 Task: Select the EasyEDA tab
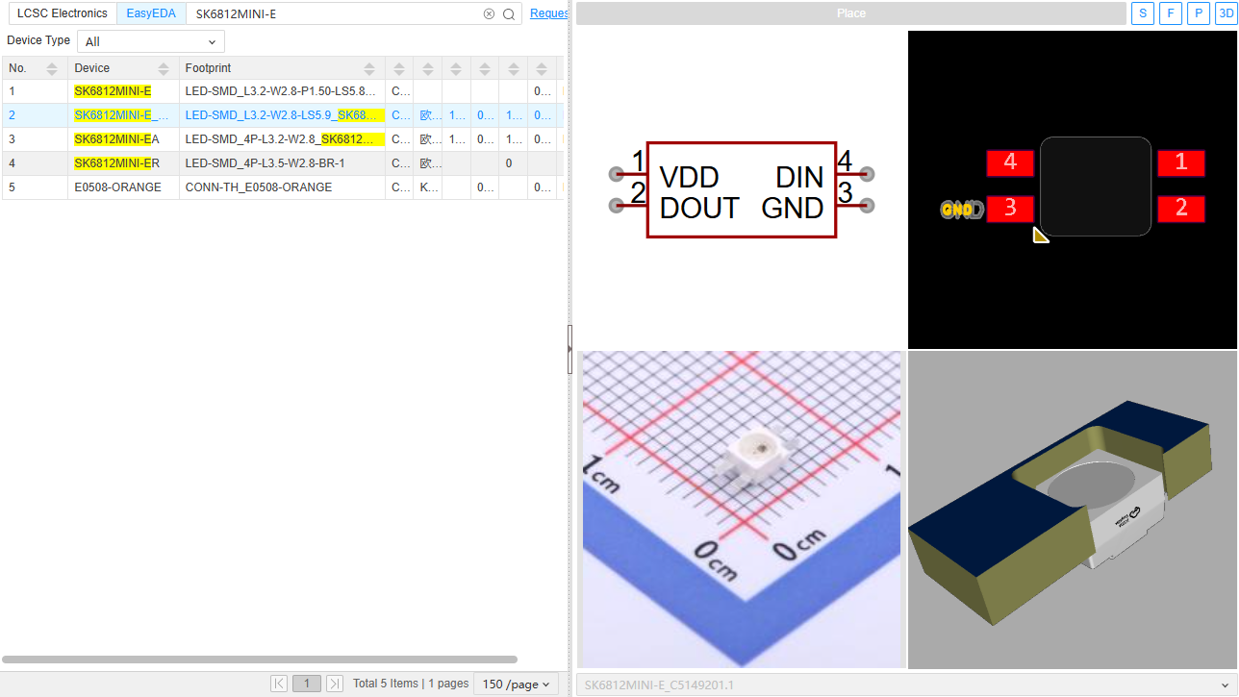(151, 13)
